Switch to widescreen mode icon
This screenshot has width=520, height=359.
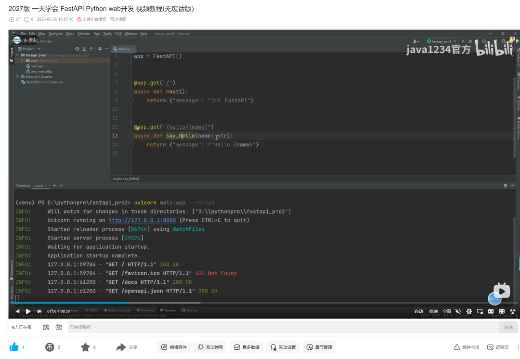coord(491,311)
